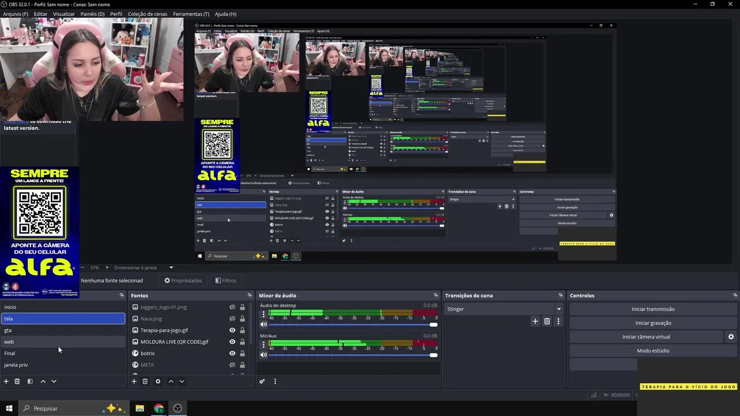Add a new scene with the plus icon
Screen dimensions: 740x416
(x=6, y=381)
